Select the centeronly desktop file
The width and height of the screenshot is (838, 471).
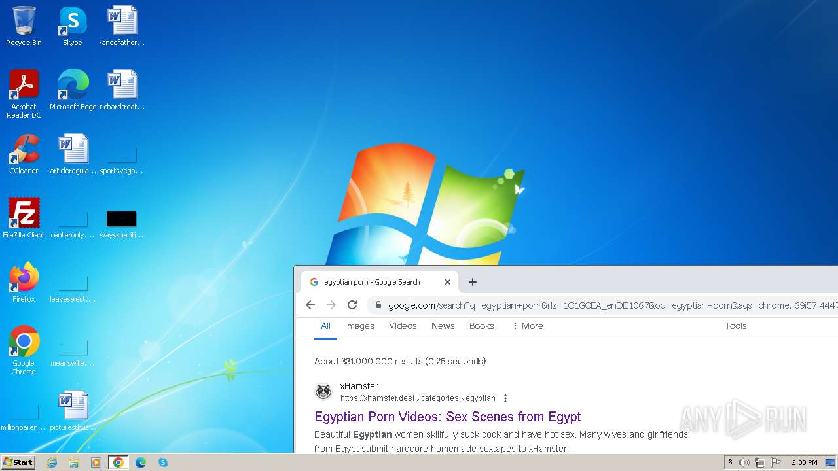(73, 223)
